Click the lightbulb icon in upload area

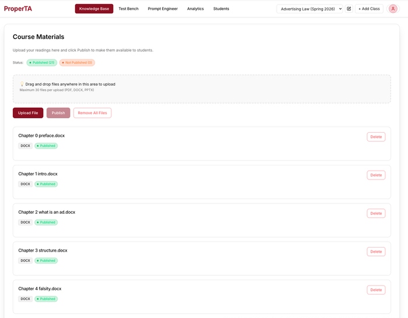tap(22, 84)
